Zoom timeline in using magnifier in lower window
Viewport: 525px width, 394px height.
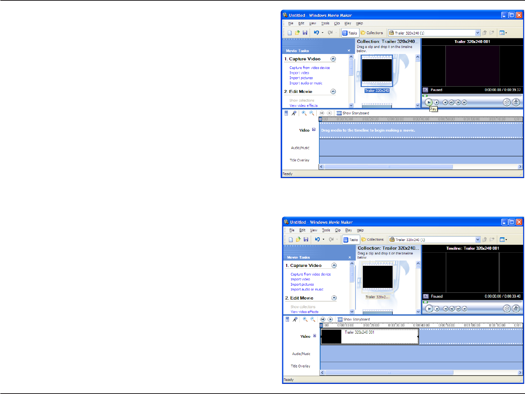click(x=305, y=319)
